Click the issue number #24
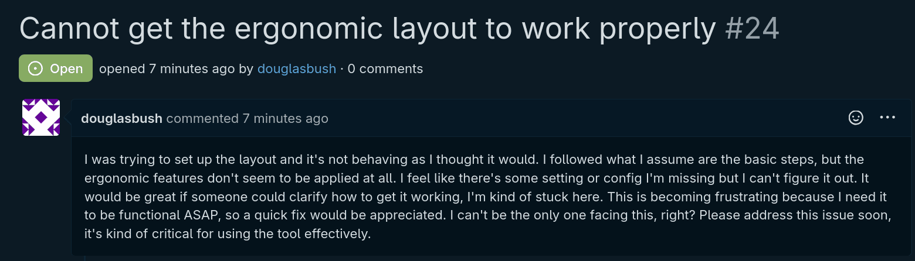This screenshot has width=915, height=261. (752, 29)
